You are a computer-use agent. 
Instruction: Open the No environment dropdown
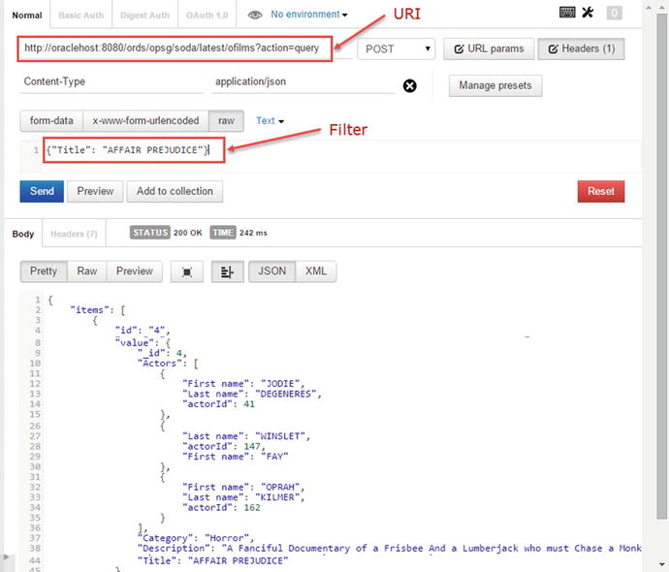pos(309,15)
